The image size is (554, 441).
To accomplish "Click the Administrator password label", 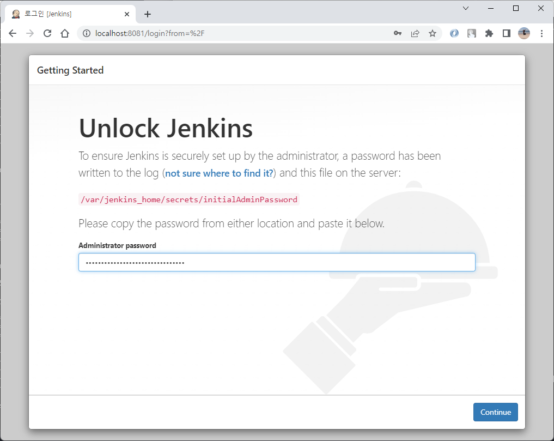I will [x=117, y=245].
